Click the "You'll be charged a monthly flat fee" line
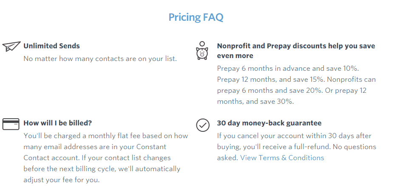Screen dimensions: 394x186 tap(105, 136)
